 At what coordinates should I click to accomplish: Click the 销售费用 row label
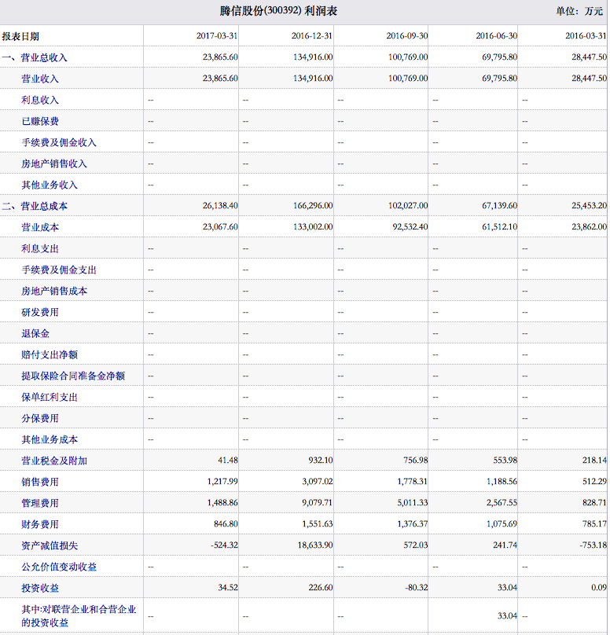coord(39,482)
